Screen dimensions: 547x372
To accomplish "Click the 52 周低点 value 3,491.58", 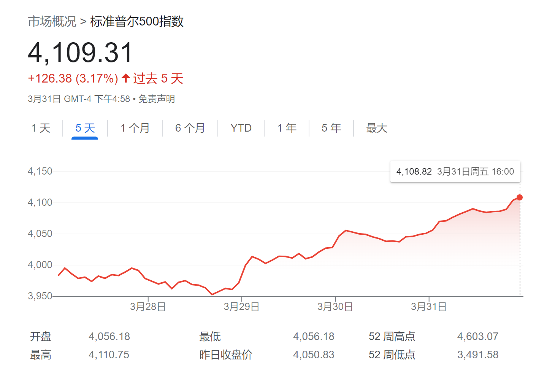I will (x=478, y=355).
